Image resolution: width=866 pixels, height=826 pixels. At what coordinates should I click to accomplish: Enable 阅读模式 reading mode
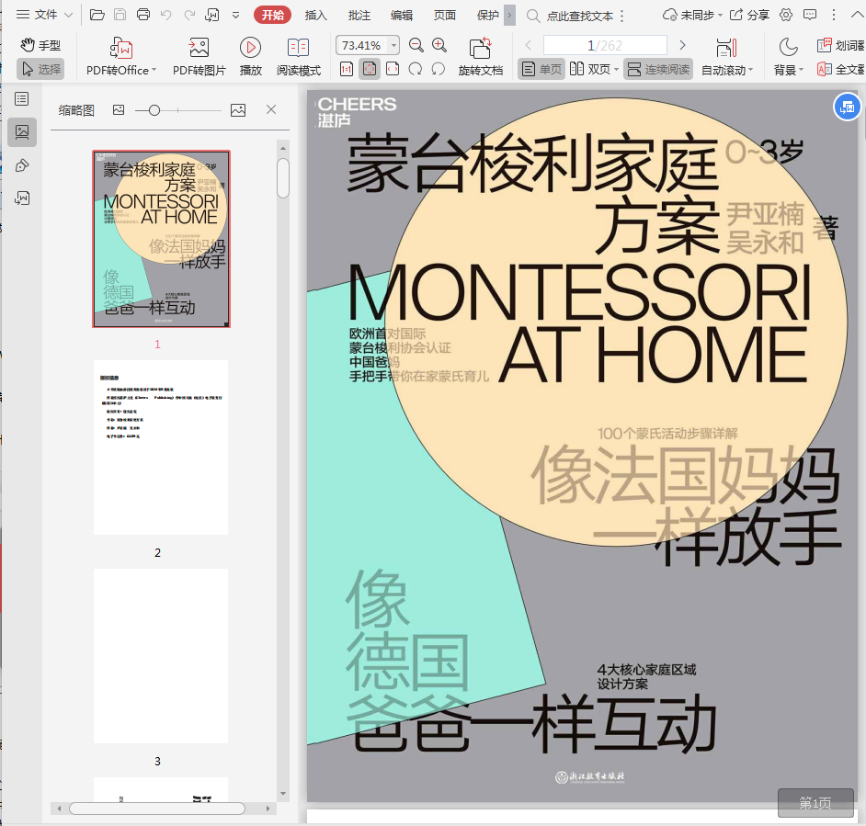coord(298,56)
